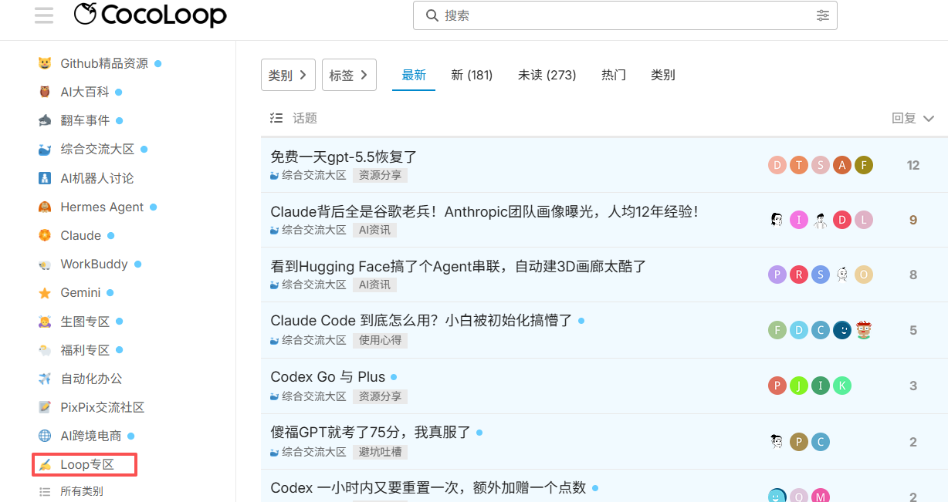
Task: Click the search input field
Action: [625, 15]
